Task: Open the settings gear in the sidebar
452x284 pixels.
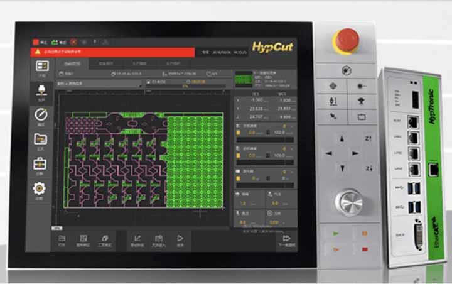Action: point(39,188)
